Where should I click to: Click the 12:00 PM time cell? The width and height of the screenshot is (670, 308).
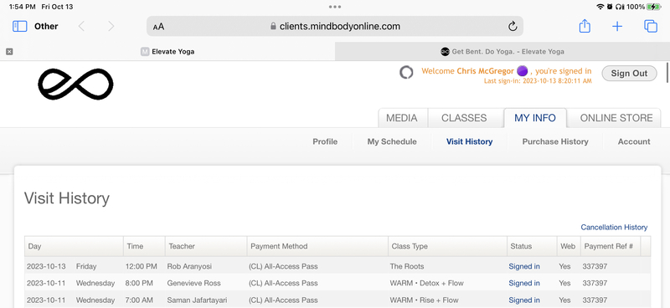tap(141, 266)
